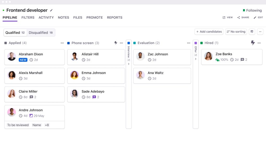
Task: Expand the collapsed Offer stage column
Action: pyautogui.click(x=196, y=59)
